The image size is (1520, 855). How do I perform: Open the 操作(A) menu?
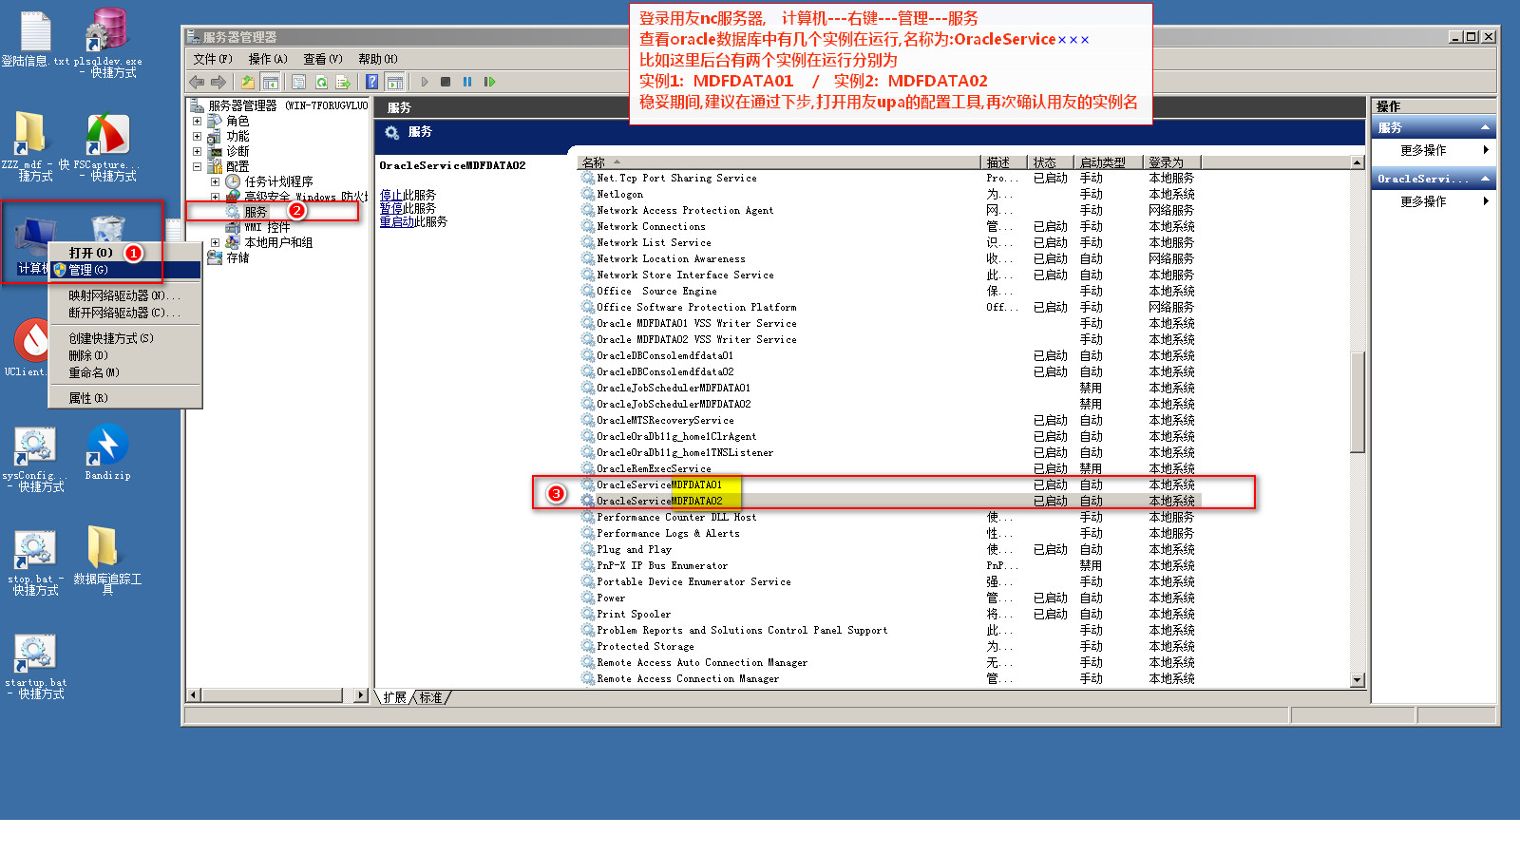[x=267, y=59]
